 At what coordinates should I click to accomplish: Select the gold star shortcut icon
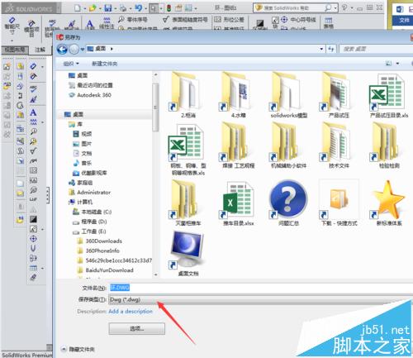tap(389, 203)
